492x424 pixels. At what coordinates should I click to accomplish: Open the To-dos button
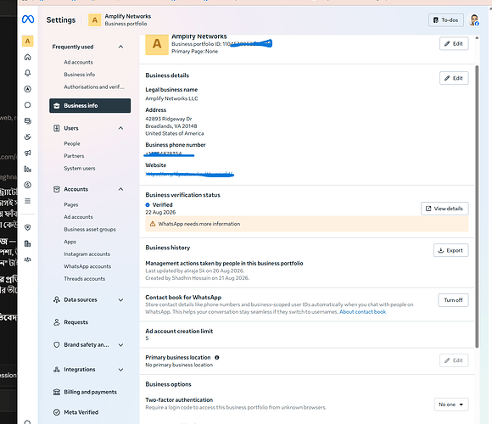[446, 20]
